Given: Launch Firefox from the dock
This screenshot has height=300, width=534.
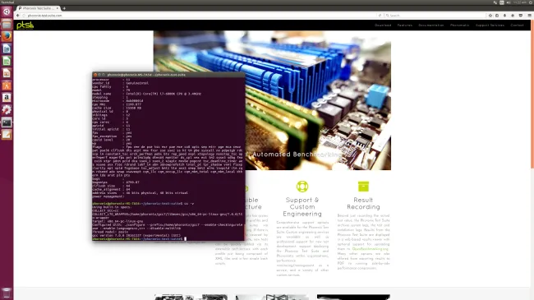Looking at the screenshot, I should tap(7, 36).
